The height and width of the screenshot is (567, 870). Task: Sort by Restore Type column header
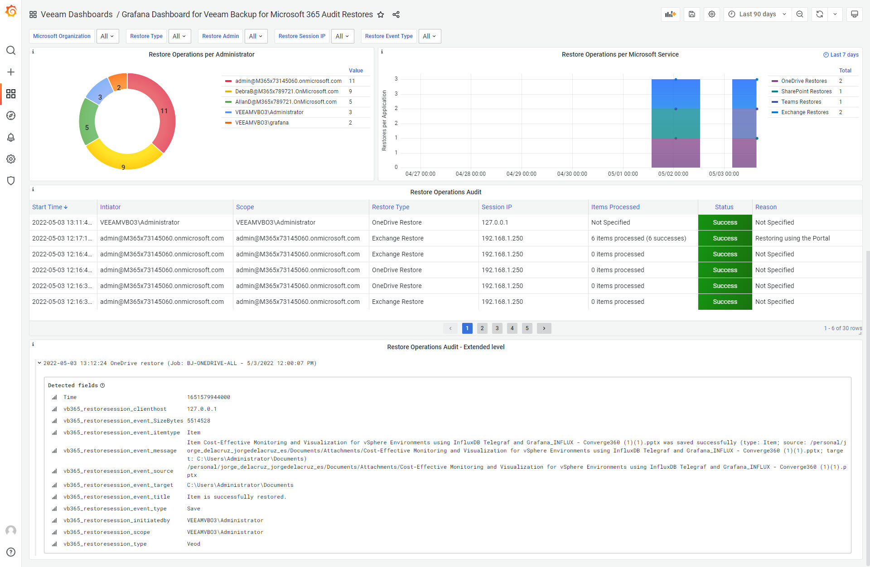point(391,207)
